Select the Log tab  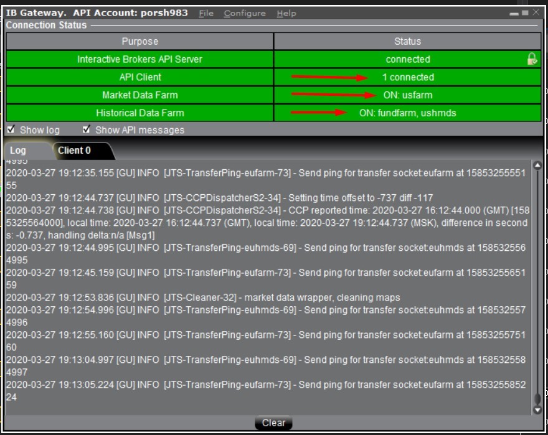point(19,150)
